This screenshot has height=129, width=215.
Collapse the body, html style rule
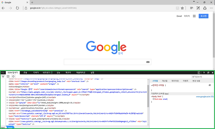coord(152,97)
